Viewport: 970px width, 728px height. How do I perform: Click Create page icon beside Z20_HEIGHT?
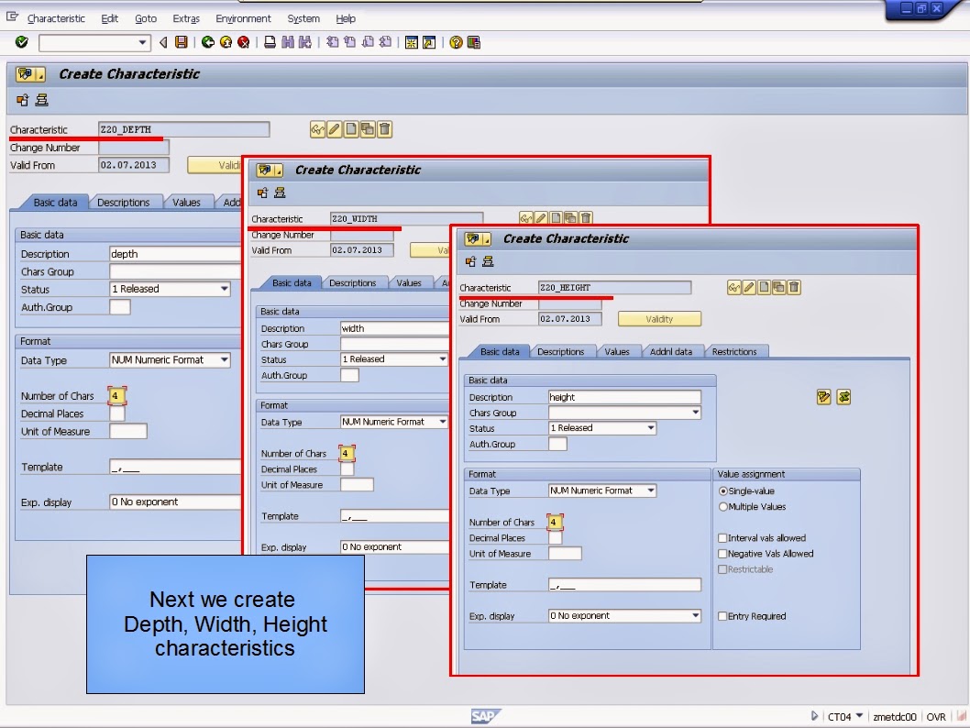point(764,287)
